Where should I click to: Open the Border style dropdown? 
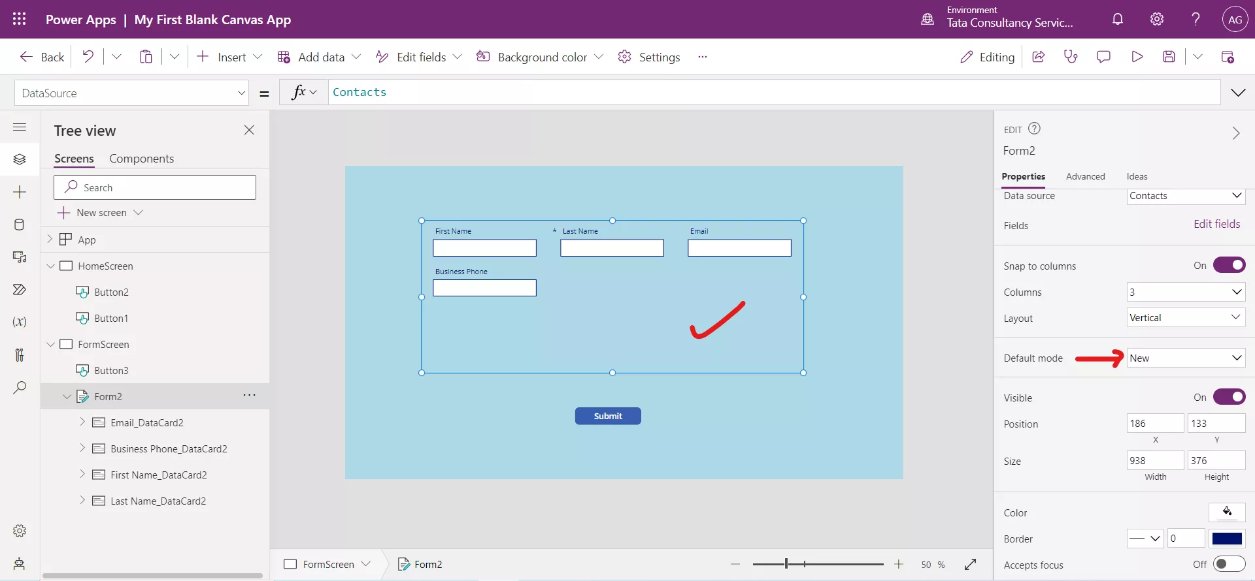[x=1145, y=539]
